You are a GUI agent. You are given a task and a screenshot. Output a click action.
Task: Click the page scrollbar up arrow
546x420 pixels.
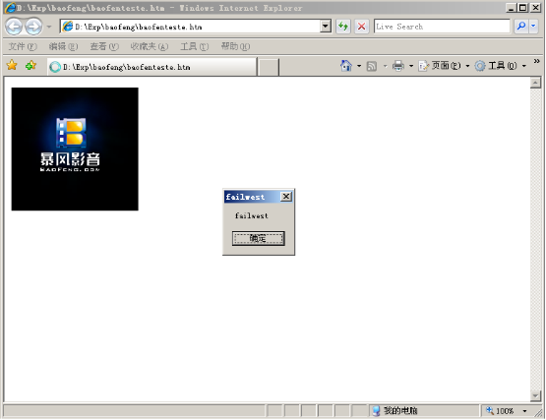point(535,83)
